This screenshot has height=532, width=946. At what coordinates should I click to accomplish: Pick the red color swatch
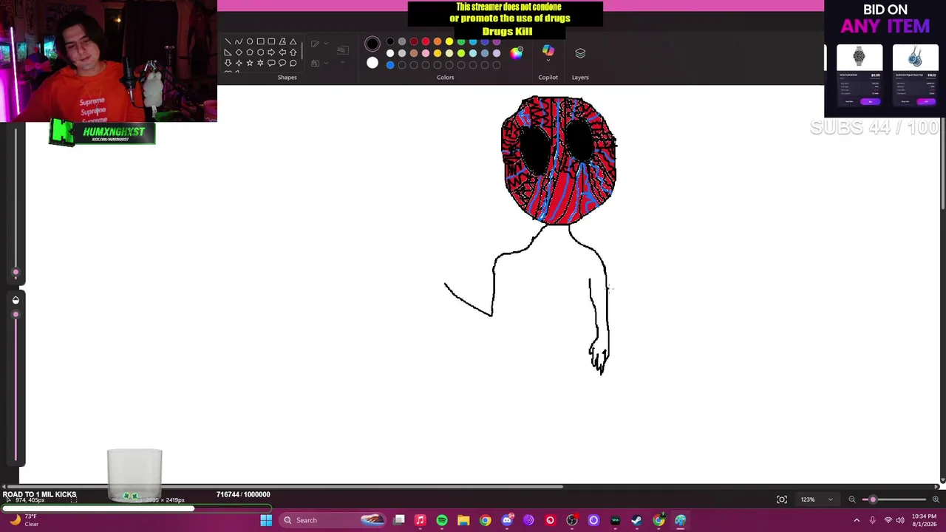coord(426,41)
